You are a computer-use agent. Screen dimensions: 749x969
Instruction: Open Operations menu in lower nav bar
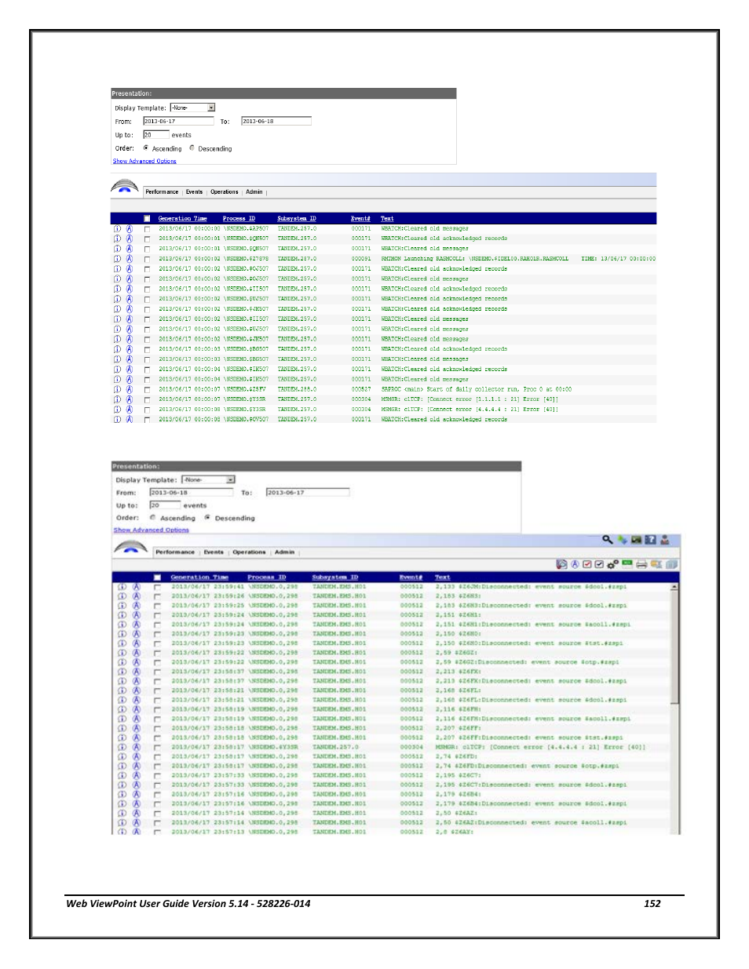point(249,552)
